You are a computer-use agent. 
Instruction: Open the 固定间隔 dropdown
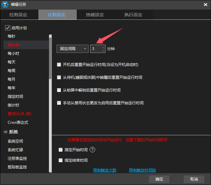pos(72,49)
